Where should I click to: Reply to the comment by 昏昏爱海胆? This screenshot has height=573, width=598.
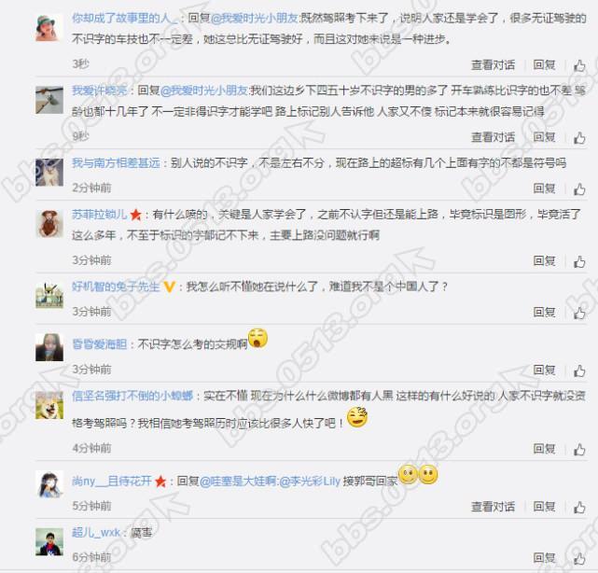point(544,370)
